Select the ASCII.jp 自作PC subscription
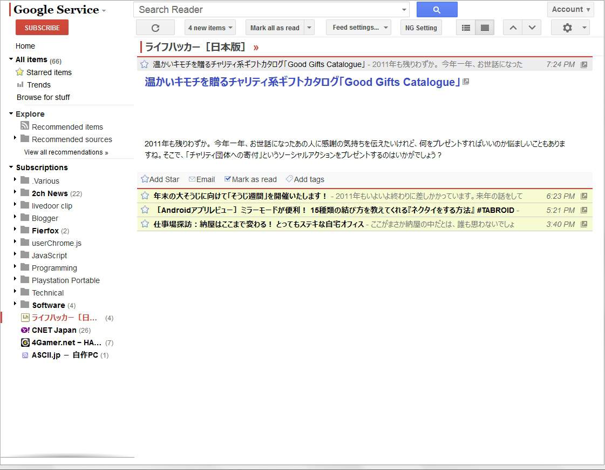The height and width of the screenshot is (470, 605). pyautogui.click(x=65, y=355)
